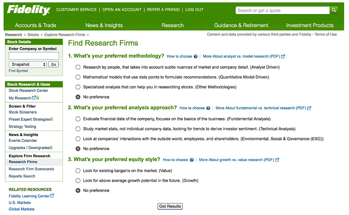Open More About fundamental vs. technical research PDF
This screenshot has width=349, height=215.
261,108
